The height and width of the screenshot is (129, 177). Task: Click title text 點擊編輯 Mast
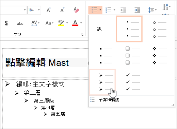click(x=37, y=62)
